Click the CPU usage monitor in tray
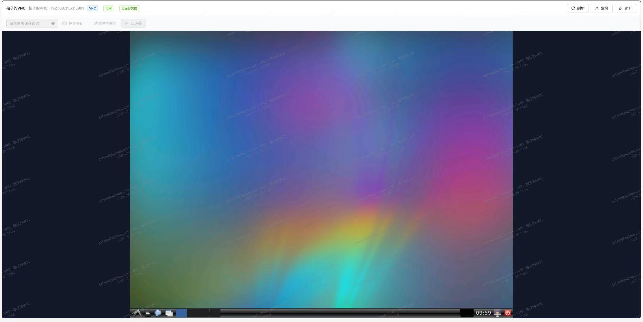Viewport: 643px width, 322px height. [467, 313]
